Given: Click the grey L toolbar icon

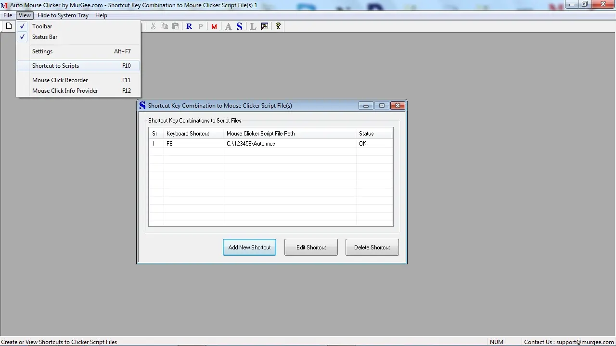Looking at the screenshot, I should 253,26.
